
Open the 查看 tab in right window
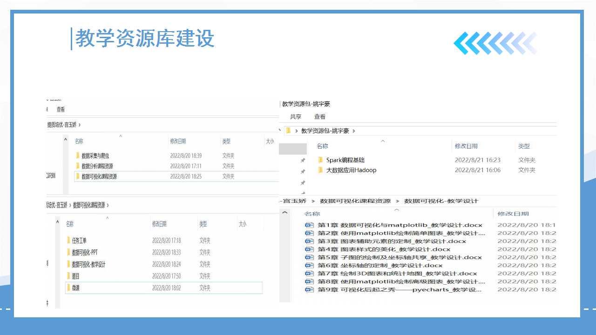pos(320,117)
